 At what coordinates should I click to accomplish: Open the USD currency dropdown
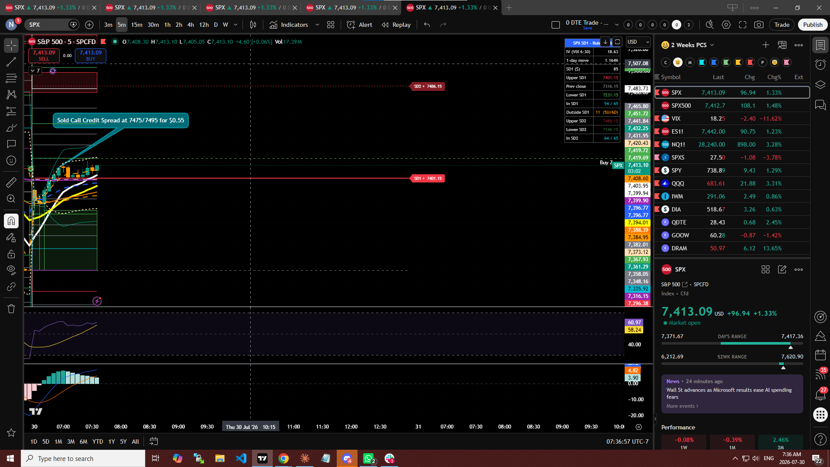[638, 42]
